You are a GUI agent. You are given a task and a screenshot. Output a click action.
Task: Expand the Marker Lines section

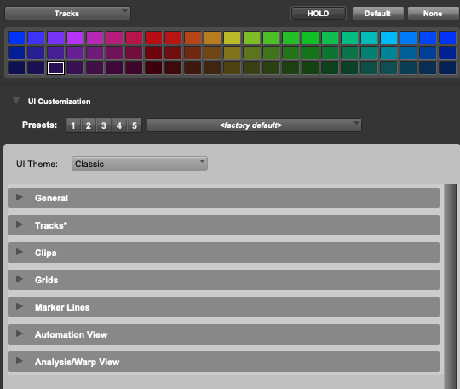20,306
